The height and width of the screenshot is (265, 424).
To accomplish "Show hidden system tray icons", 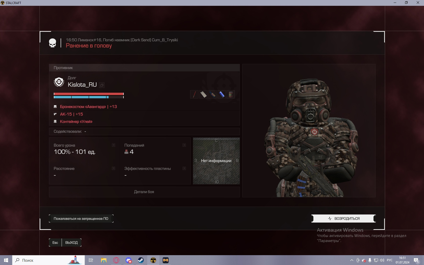I will [352, 260].
